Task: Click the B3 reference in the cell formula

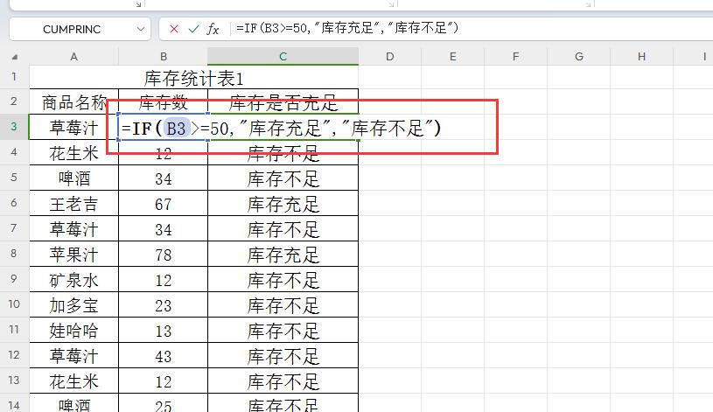Action: pos(177,129)
